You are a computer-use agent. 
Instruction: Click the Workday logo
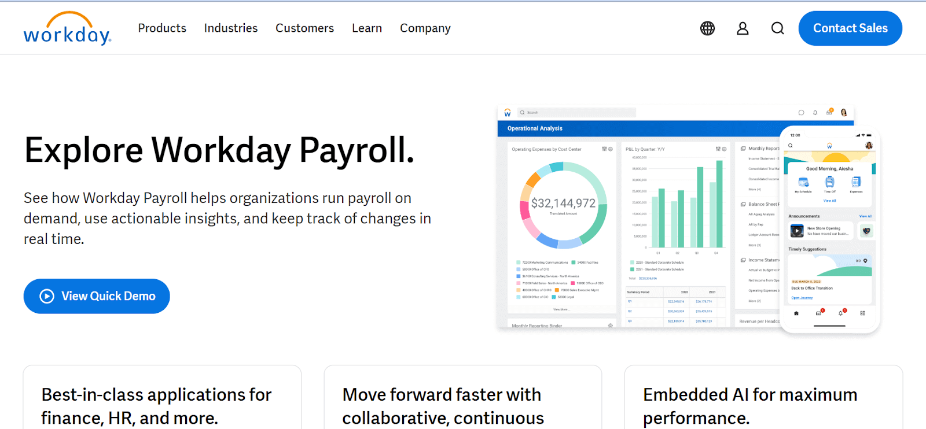pyautogui.click(x=67, y=28)
